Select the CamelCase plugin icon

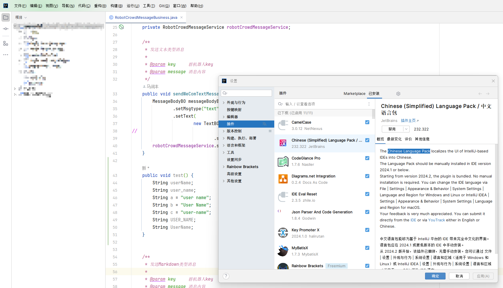[x=283, y=125]
